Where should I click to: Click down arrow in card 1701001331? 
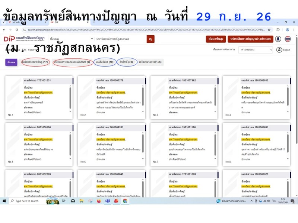(70, 112)
